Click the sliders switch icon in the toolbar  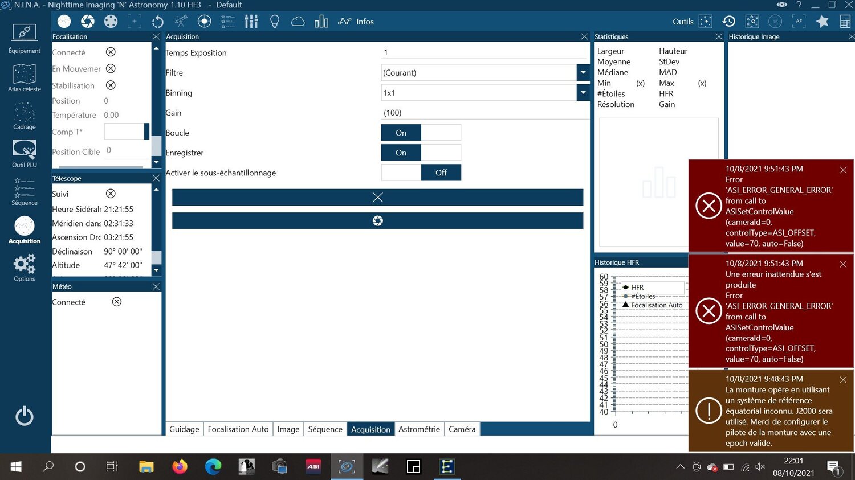click(x=251, y=22)
